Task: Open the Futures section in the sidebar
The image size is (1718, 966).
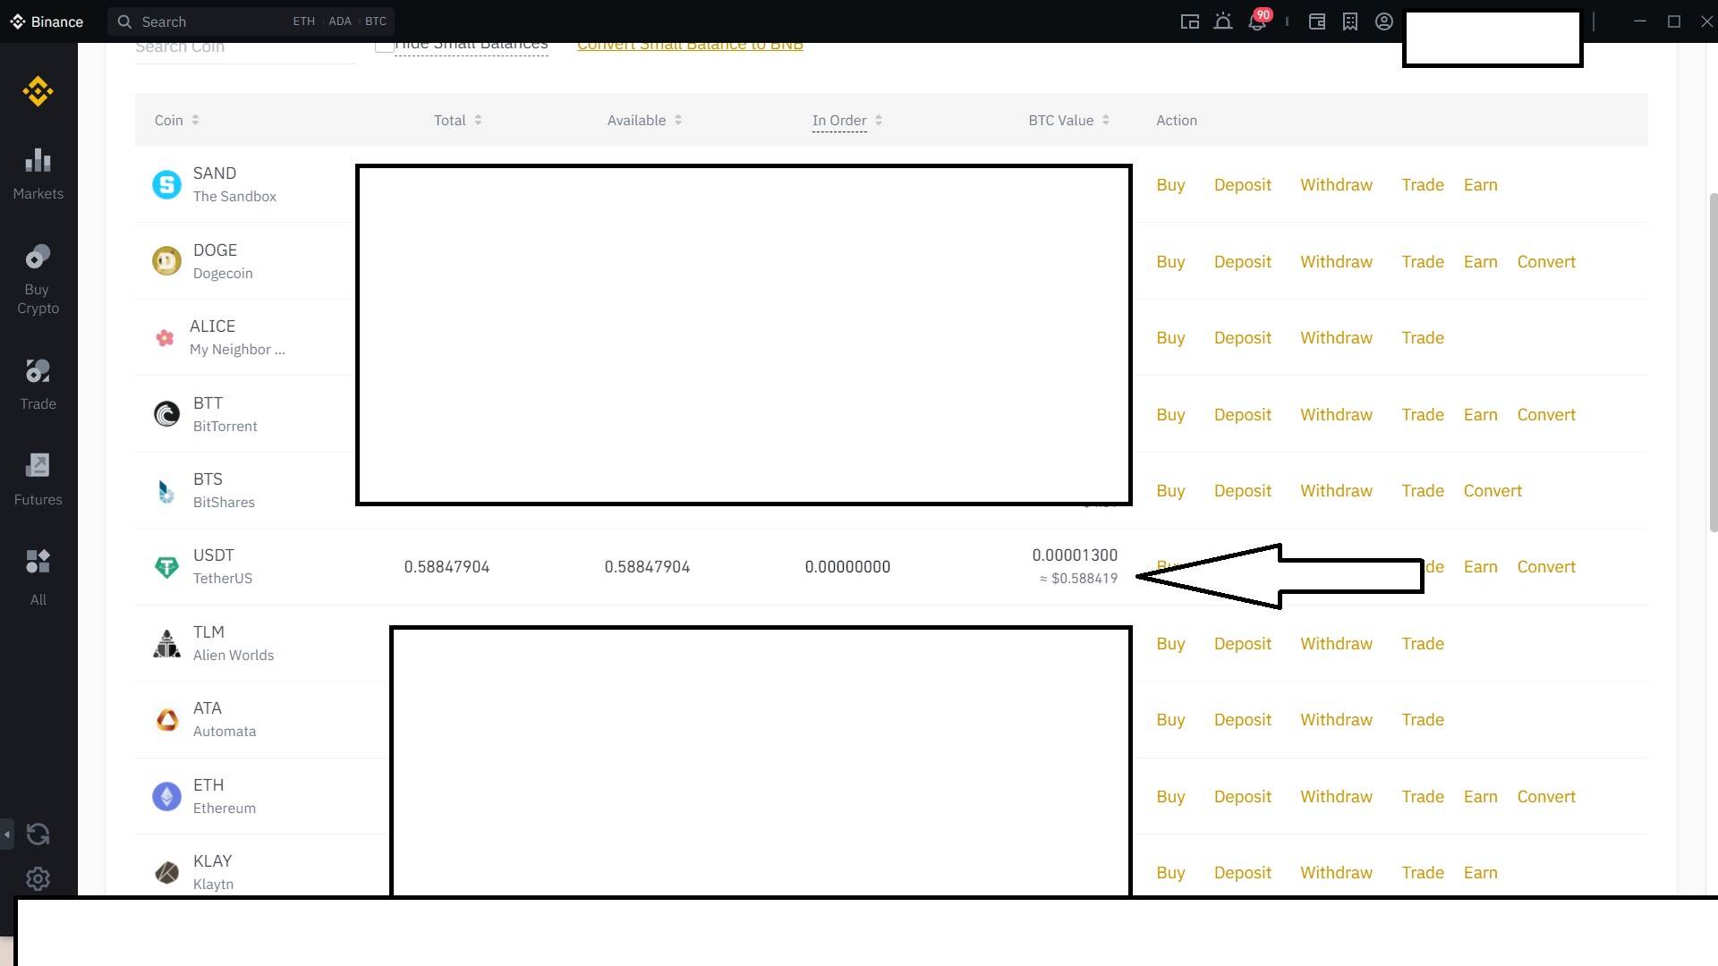Action: (x=38, y=480)
